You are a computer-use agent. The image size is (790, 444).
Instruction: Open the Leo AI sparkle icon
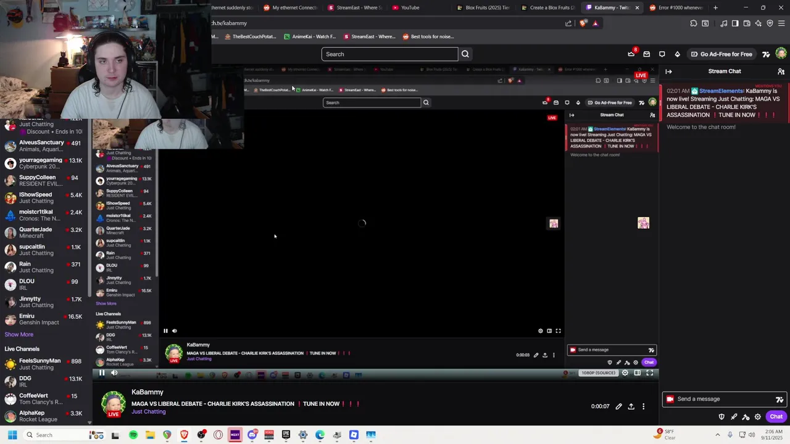pos(758,23)
